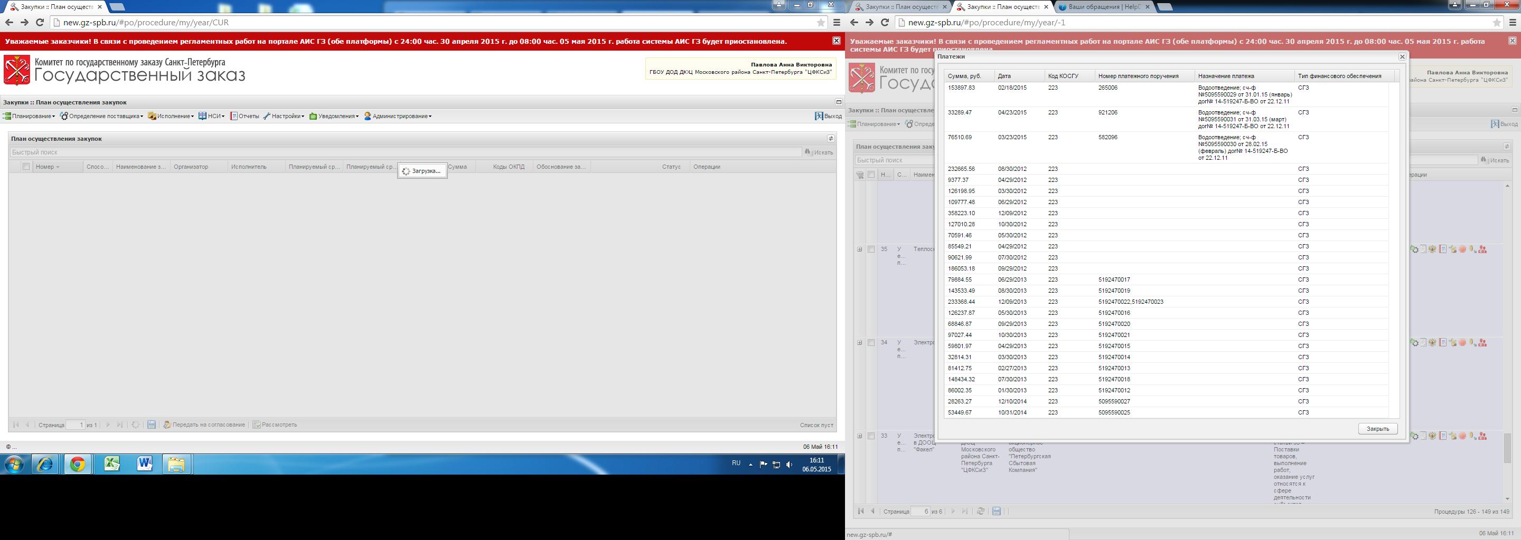Close the red notice banner in right window
This screenshot has width=1521, height=540.
1512,41
